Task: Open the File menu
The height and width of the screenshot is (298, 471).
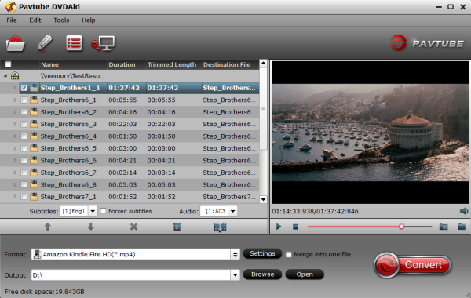Action: click(12, 20)
